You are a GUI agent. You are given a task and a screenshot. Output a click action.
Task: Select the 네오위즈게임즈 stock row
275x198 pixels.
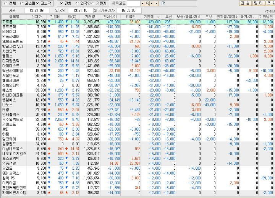[137, 154]
